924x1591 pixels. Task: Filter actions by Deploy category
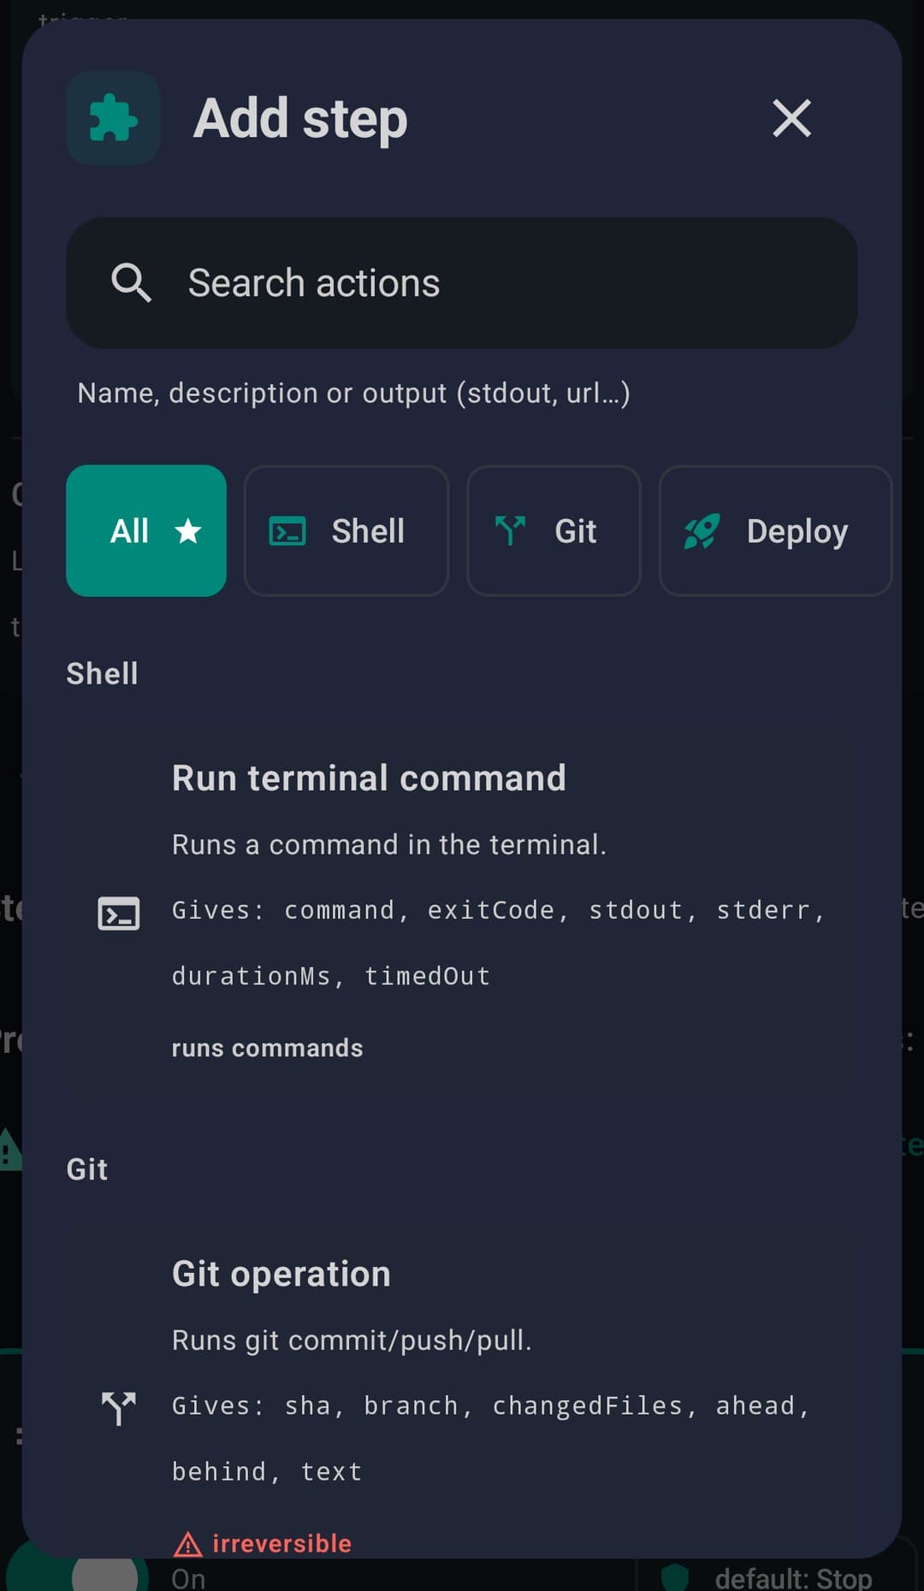[775, 530]
